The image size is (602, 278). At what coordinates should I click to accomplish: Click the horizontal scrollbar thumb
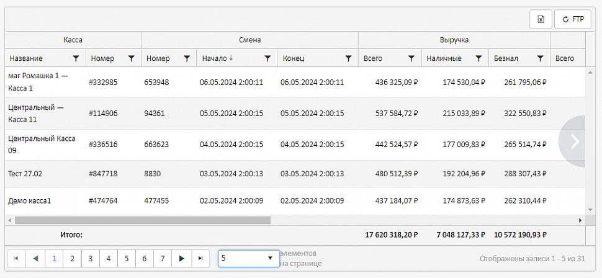pyautogui.click(x=143, y=220)
